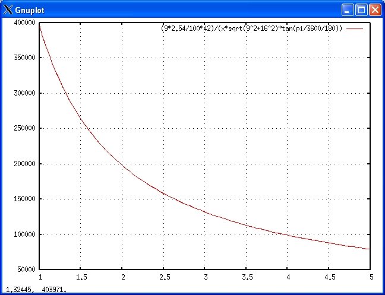Viewport: 385px width, 295px height.
Task: Click the mouse coordinates readout 1.32445, 403971
Action: coord(36,290)
